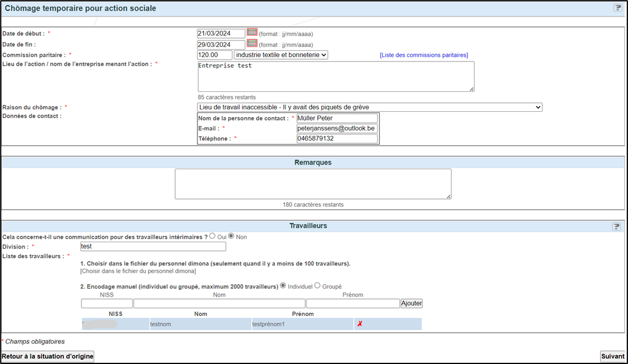
Task: Click the testprénom1 cell in the worker list
Action: pyautogui.click(x=302, y=324)
